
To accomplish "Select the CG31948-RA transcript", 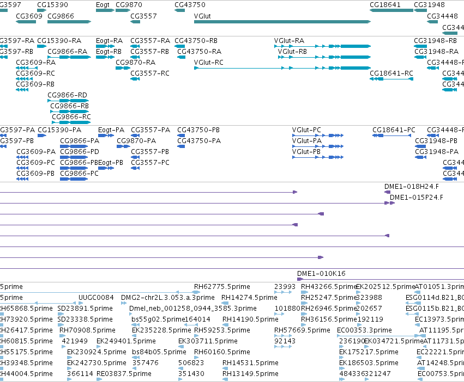I will [x=420, y=57].
